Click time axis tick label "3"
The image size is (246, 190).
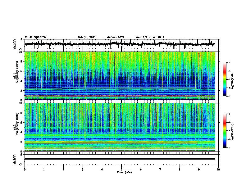(x=83, y=170)
